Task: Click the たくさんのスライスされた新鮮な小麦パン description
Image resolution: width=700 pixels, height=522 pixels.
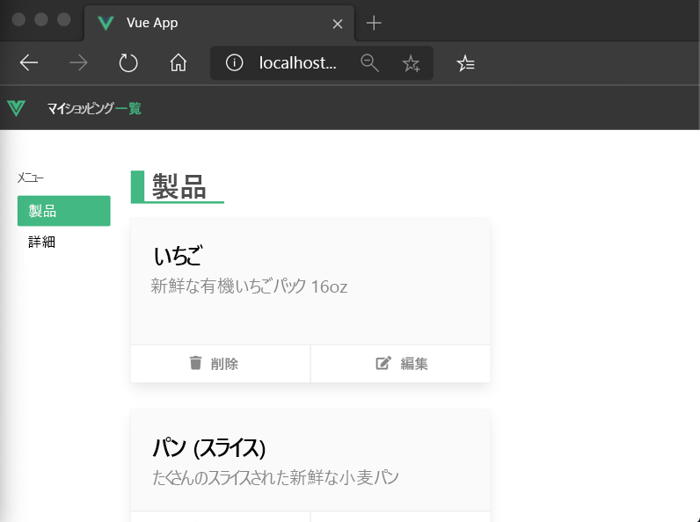Action: tap(275, 477)
